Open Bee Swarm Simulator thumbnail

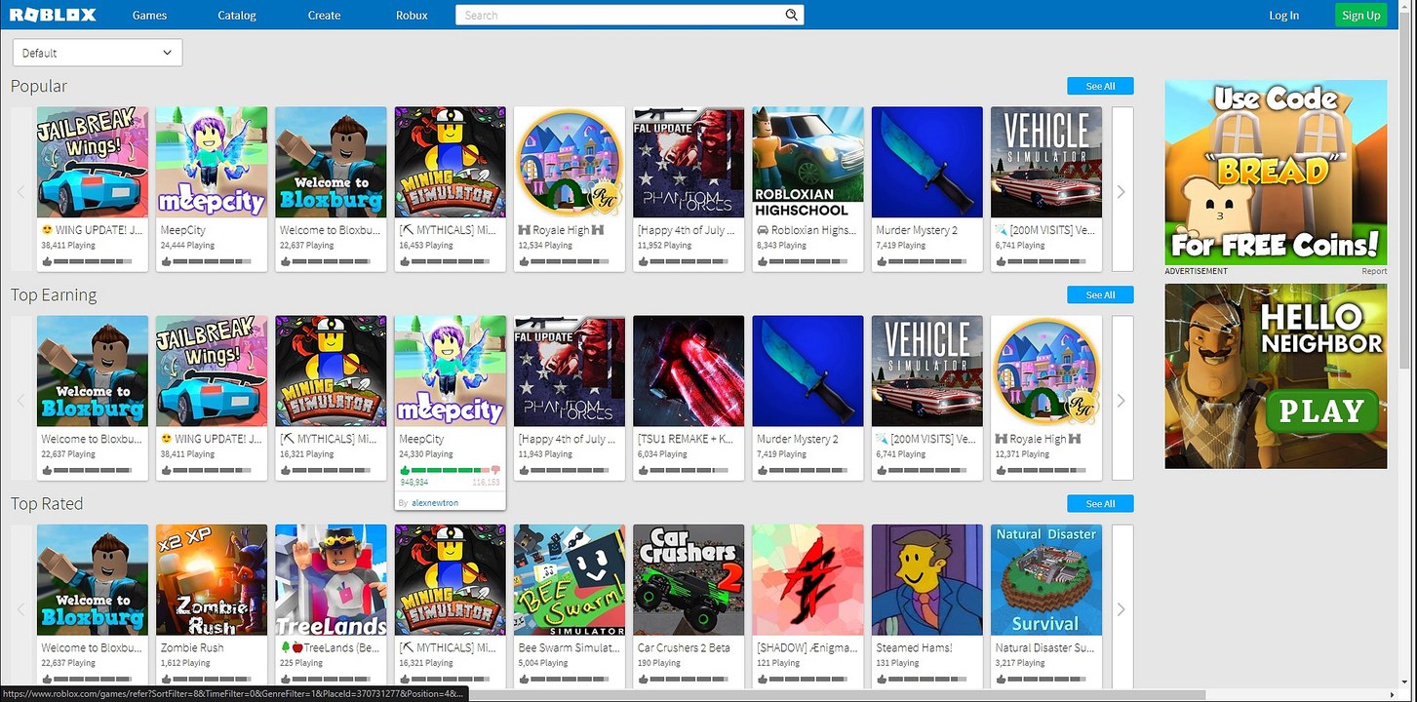570,579
